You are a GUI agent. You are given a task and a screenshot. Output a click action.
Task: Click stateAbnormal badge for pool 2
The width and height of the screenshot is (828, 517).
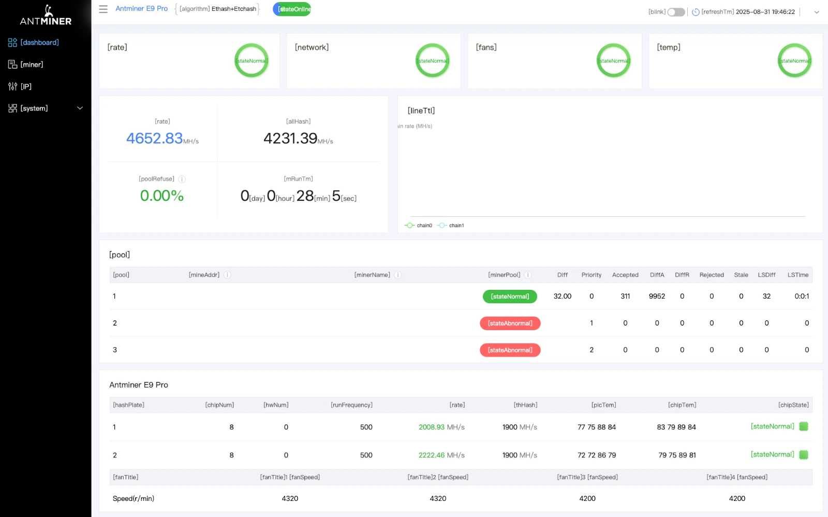510,323
